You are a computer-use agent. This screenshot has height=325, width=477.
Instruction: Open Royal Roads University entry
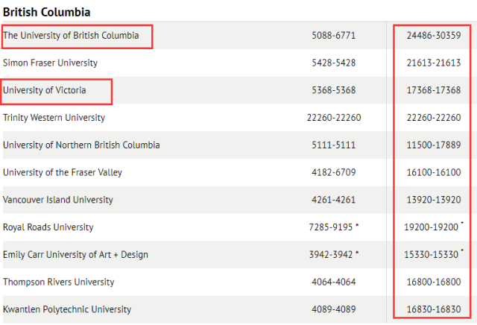point(48,227)
